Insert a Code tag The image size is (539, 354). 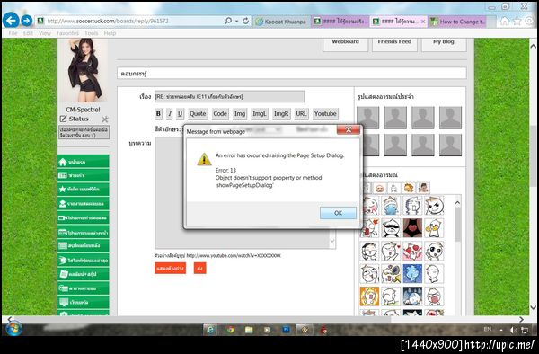click(220, 113)
